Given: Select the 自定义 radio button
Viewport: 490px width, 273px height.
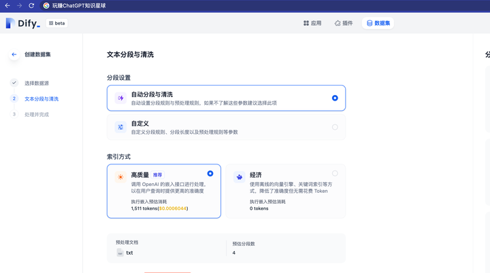Looking at the screenshot, I should tap(335, 127).
